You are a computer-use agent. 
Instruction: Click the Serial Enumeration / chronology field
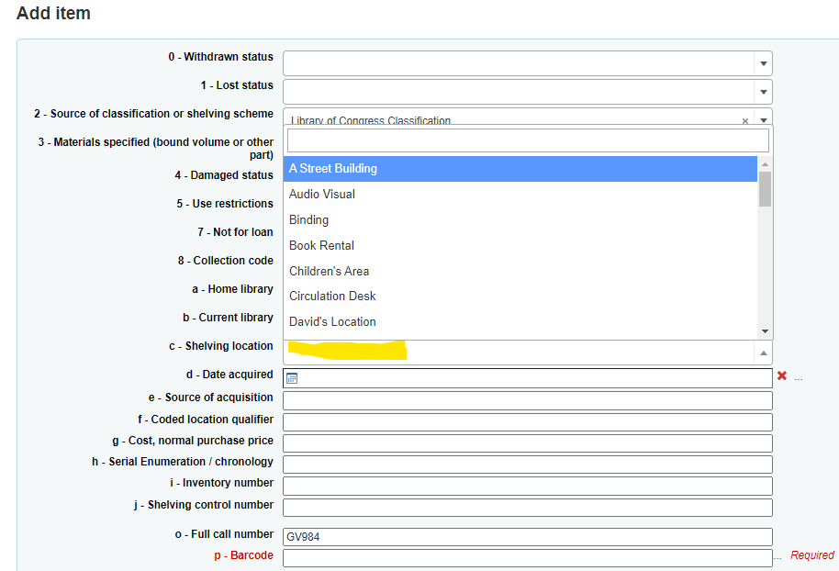[528, 464]
